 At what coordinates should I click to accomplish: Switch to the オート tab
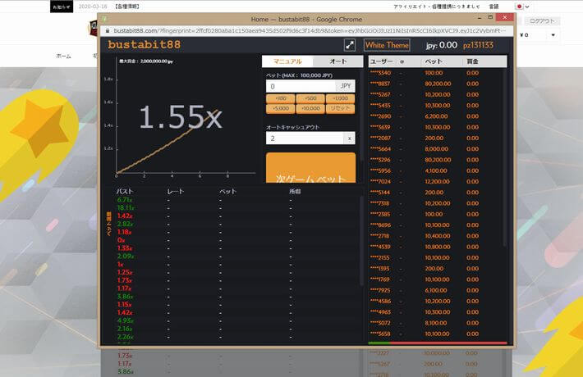[x=338, y=61]
